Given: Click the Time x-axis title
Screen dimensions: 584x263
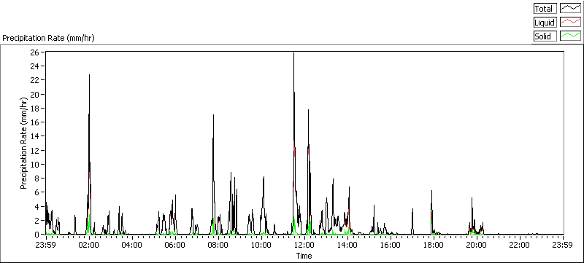Looking at the screenshot, I should pos(304,256).
